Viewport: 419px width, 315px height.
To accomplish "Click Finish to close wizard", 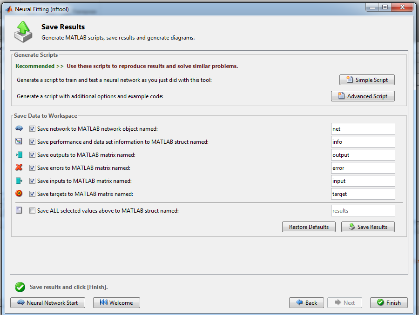I will point(389,303).
